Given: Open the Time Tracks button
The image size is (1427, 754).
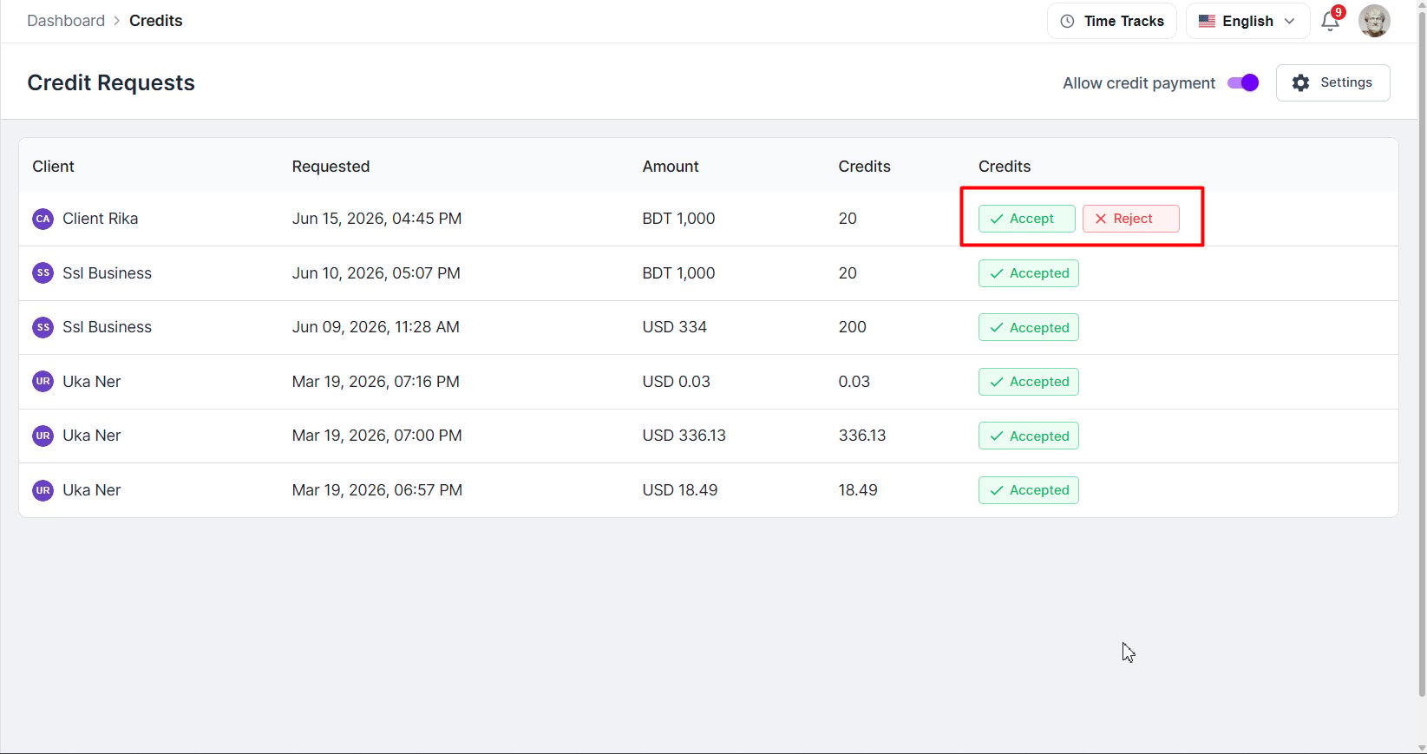Looking at the screenshot, I should point(1112,21).
